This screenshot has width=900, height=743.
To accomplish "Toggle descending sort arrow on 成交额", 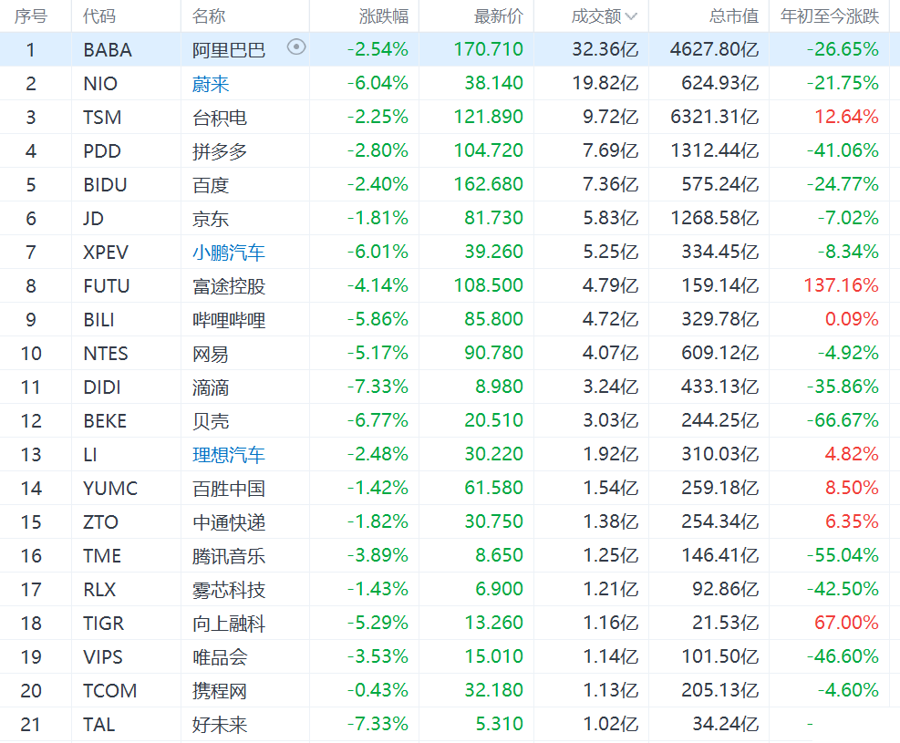I will pyautogui.click(x=631, y=16).
